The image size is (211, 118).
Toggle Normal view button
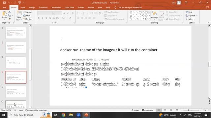[x=159, y=110]
